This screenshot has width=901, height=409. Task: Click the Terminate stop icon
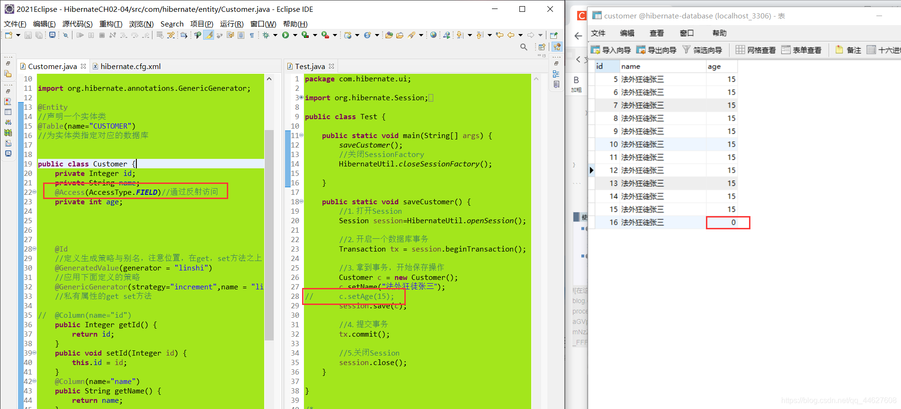pyautogui.click(x=102, y=35)
